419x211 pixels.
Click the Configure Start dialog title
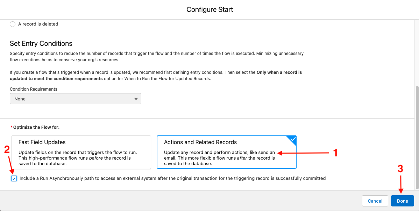(x=209, y=9)
